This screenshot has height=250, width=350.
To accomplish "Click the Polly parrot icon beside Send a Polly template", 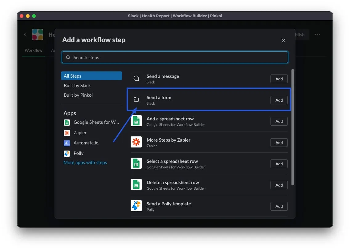I will pyautogui.click(x=136, y=206).
